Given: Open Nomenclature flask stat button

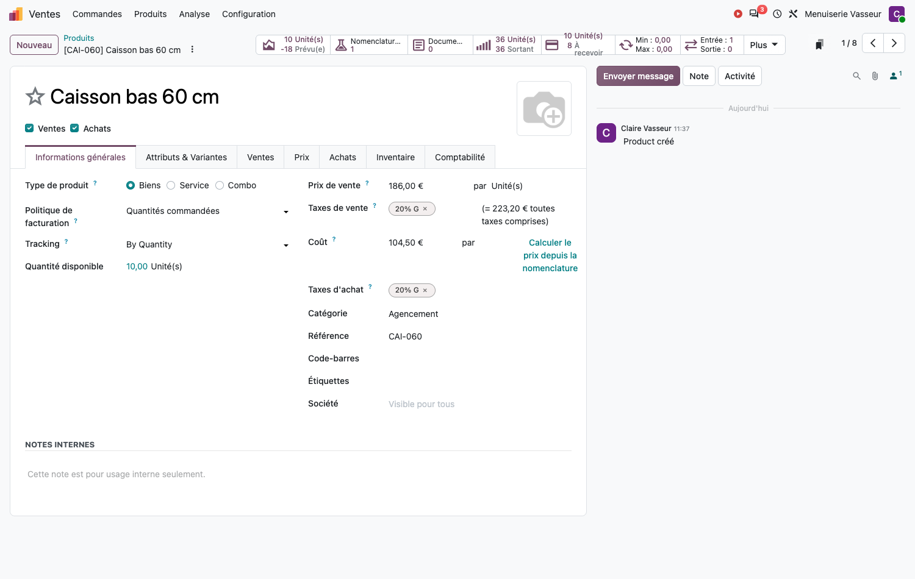Looking at the screenshot, I should [369, 44].
